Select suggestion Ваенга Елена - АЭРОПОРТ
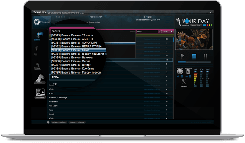This screenshot has height=143, width=245. tap(76, 43)
